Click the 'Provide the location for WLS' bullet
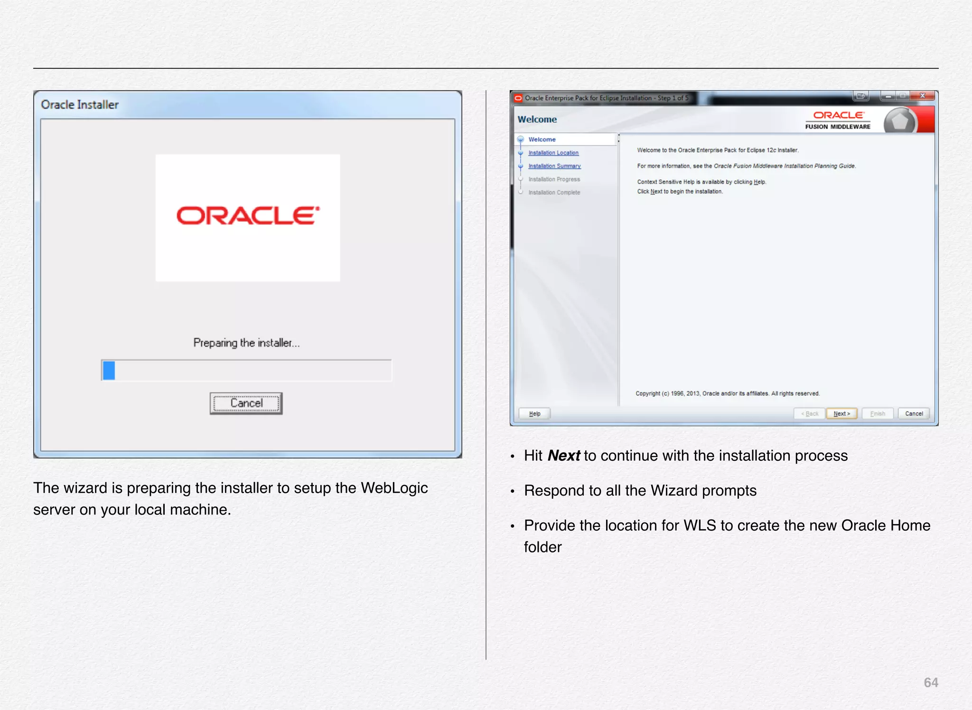Image resolution: width=972 pixels, height=710 pixels. (x=727, y=536)
